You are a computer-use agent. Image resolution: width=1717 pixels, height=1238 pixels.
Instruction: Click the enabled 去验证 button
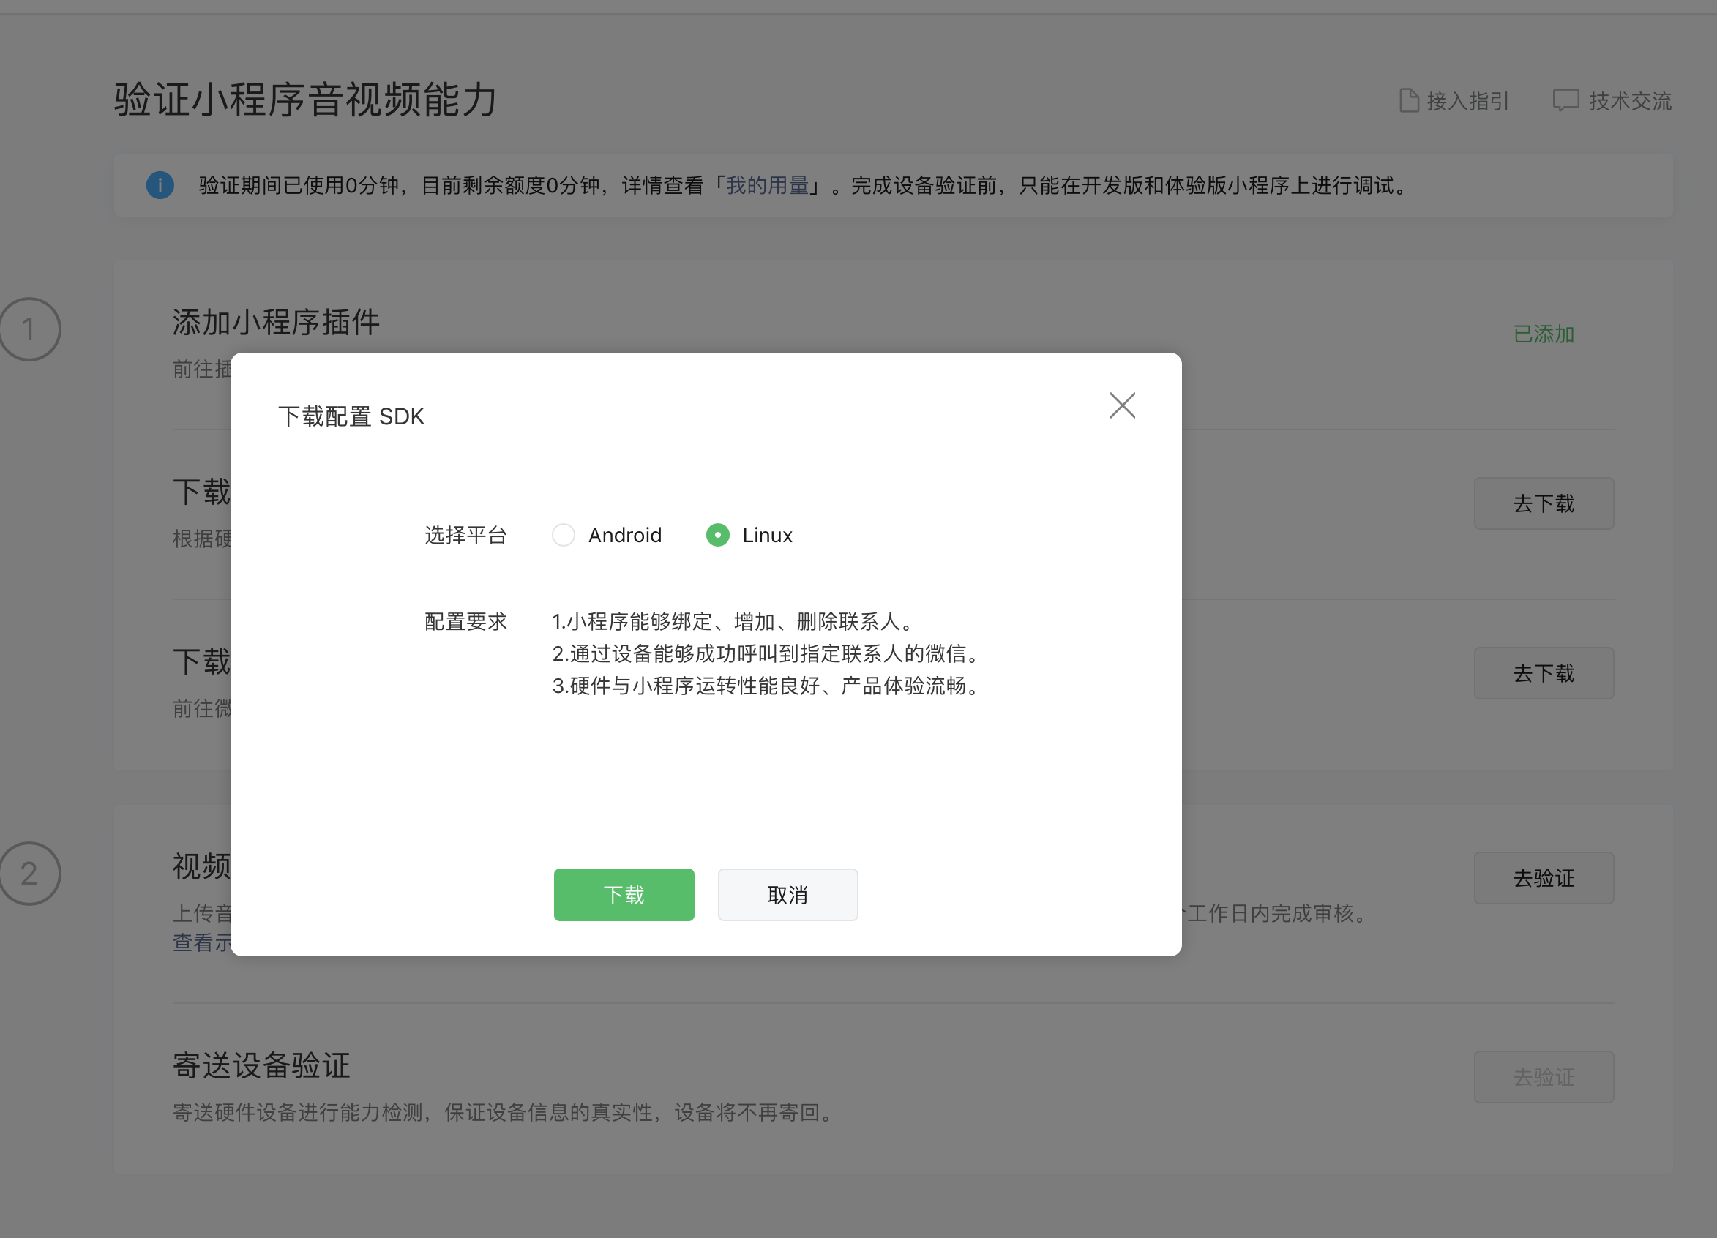tap(1543, 878)
